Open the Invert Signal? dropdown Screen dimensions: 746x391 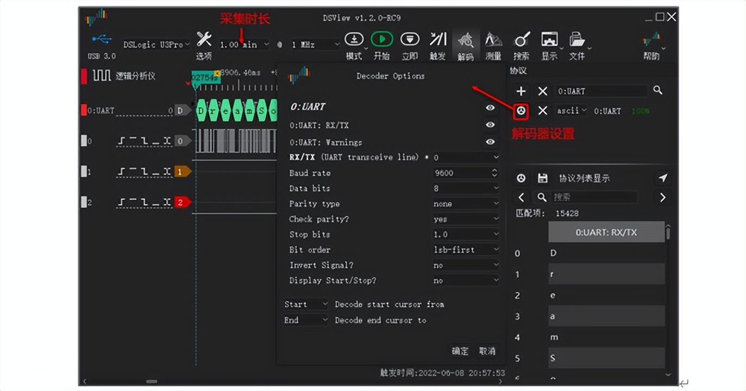[466, 265]
